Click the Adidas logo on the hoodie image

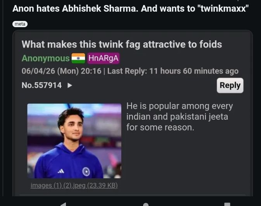point(61,171)
